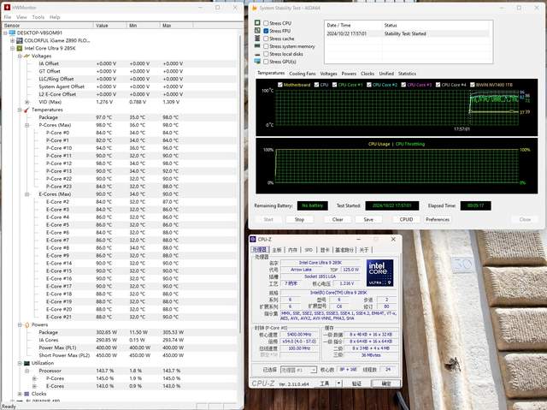Click the CPU-Z title bar icon
Viewport: 547px width, 410px height.
pyautogui.click(x=253, y=239)
